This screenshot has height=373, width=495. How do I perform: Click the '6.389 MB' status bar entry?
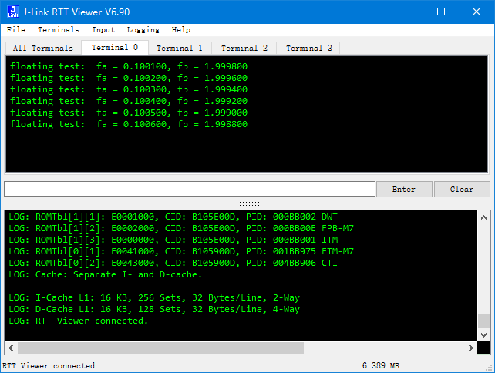tap(381, 366)
